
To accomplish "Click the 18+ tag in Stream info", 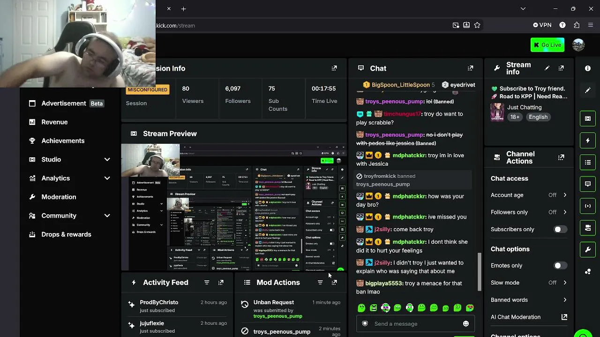I will coord(515,117).
